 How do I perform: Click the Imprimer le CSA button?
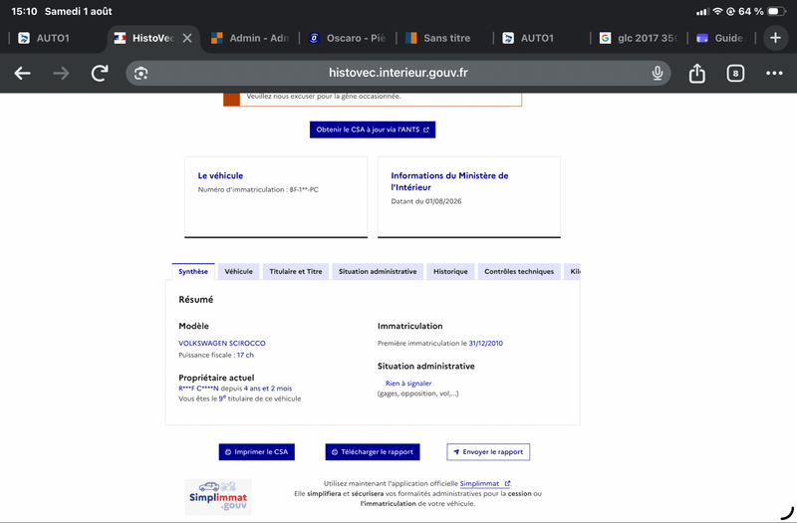[x=257, y=452]
